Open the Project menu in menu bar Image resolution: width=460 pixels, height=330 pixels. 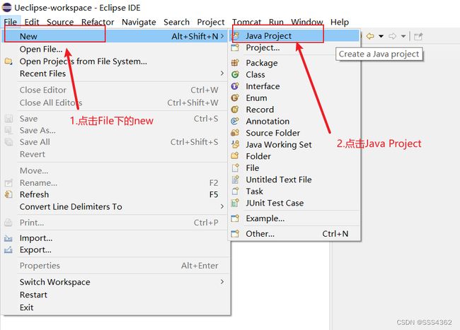pyautogui.click(x=211, y=22)
